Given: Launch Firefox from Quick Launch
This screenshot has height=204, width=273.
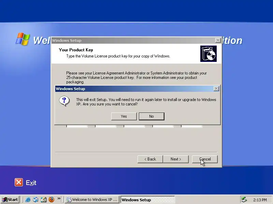Looking at the screenshot, I should click(x=52, y=200).
